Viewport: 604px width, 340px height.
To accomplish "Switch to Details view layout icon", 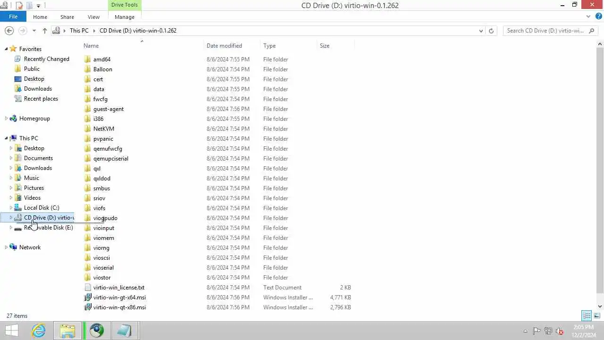I will click(x=587, y=315).
